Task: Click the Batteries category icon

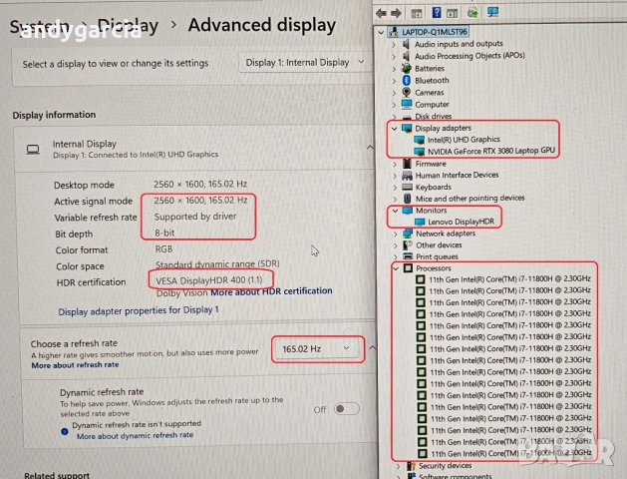Action: [407, 69]
